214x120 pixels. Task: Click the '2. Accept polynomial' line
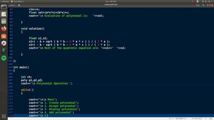54,106
